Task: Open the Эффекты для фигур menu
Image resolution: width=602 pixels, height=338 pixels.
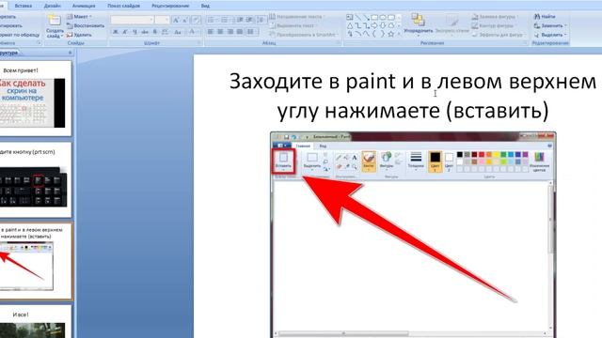Action: click(499, 35)
